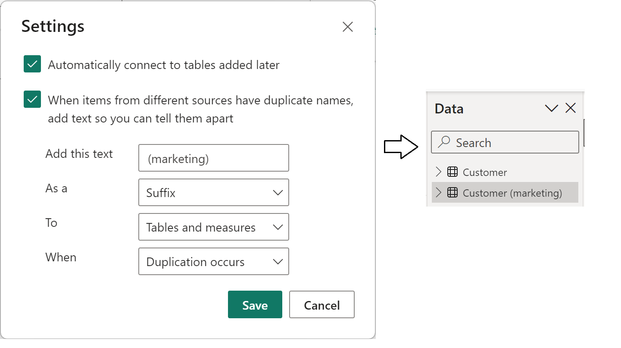Image resolution: width=621 pixels, height=348 pixels.
Task: Click the Customer (marketing) table icon
Action: (x=452, y=193)
